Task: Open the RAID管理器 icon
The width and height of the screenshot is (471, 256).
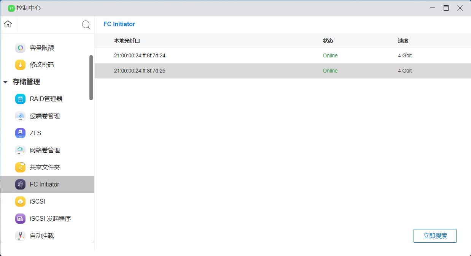Action: [x=20, y=99]
